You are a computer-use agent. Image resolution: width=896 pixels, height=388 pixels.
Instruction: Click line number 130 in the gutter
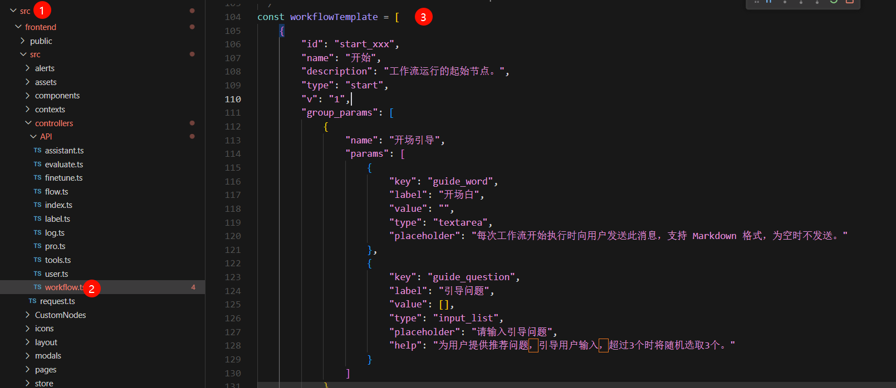(x=233, y=373)
